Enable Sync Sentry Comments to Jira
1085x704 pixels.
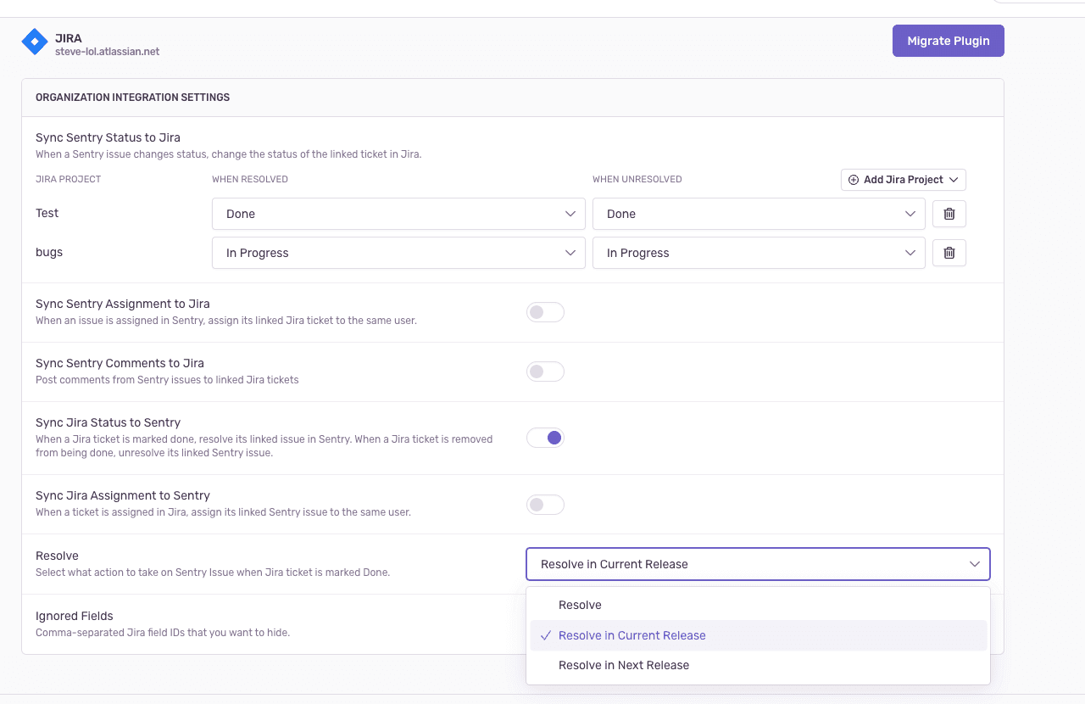tap(545, 371)
